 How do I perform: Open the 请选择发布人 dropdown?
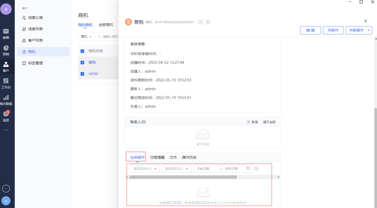pyautogui.click(x=145, y=169)
